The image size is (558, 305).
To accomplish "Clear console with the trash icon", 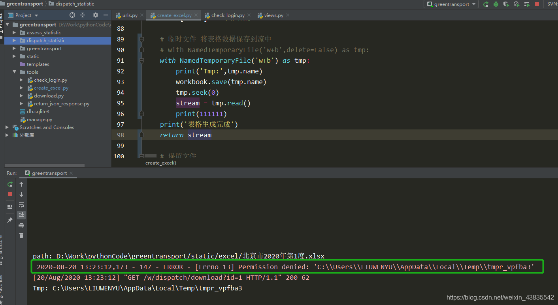I will pyautogui.click(x=21, y=236).
